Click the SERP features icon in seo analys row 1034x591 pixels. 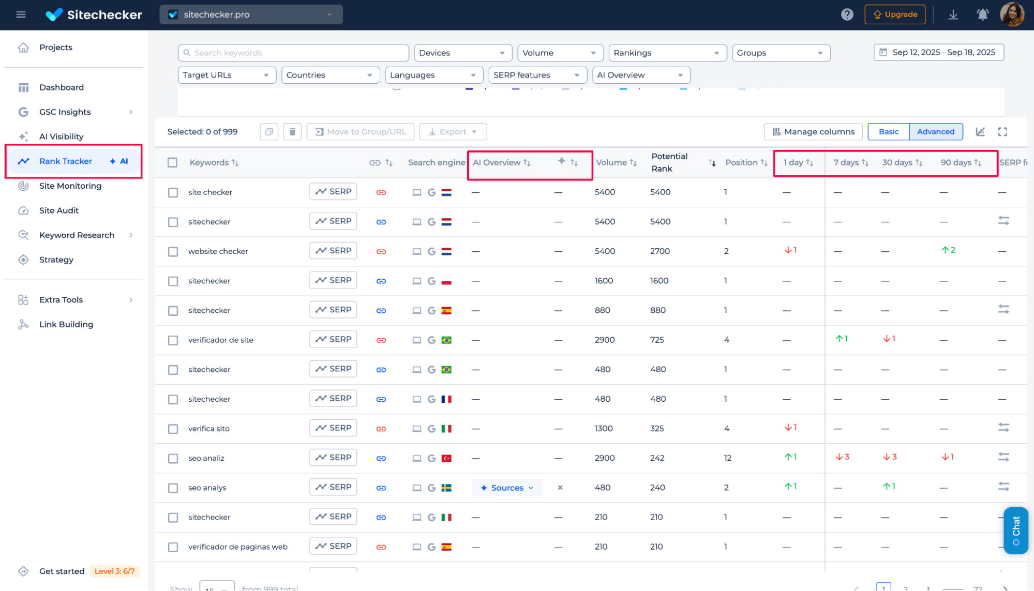click(x=1003, y=487)
